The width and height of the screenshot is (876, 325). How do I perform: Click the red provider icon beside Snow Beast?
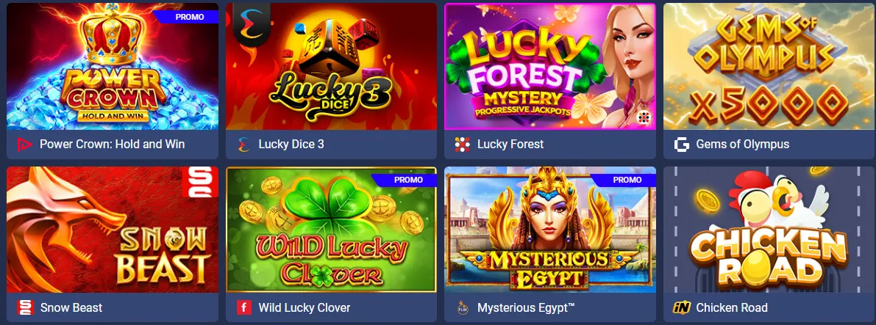(25, 307)
